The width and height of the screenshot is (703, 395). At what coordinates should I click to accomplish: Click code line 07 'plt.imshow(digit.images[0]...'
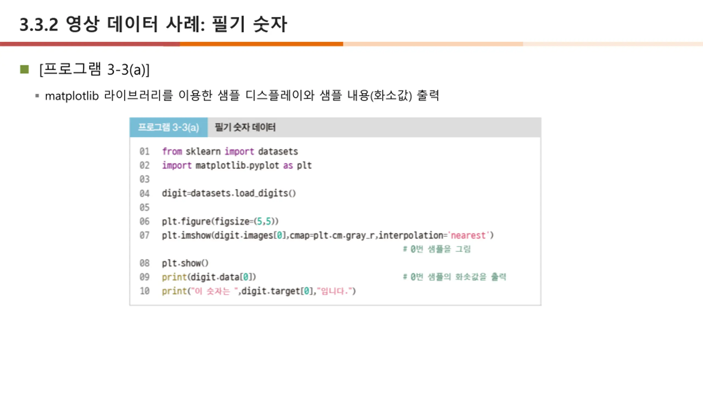(328, 235)
